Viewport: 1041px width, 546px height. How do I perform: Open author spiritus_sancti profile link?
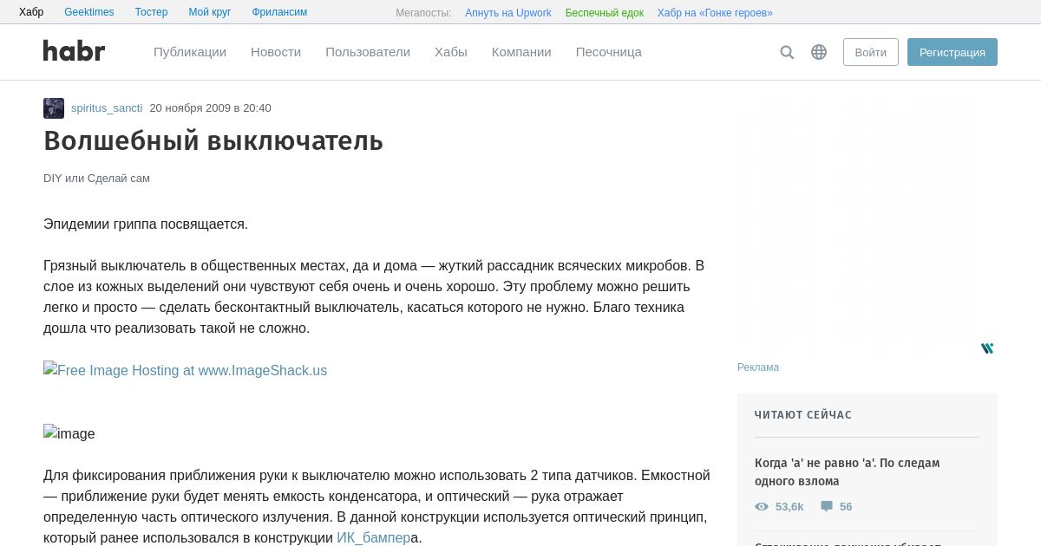pos(107,108)
